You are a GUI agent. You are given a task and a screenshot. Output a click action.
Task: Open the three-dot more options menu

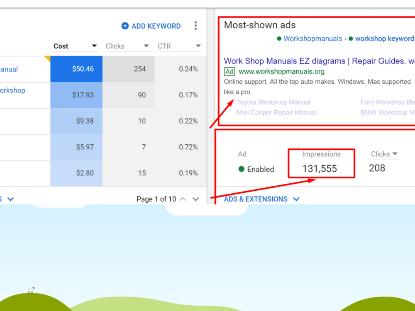click(x=195, y=26)
